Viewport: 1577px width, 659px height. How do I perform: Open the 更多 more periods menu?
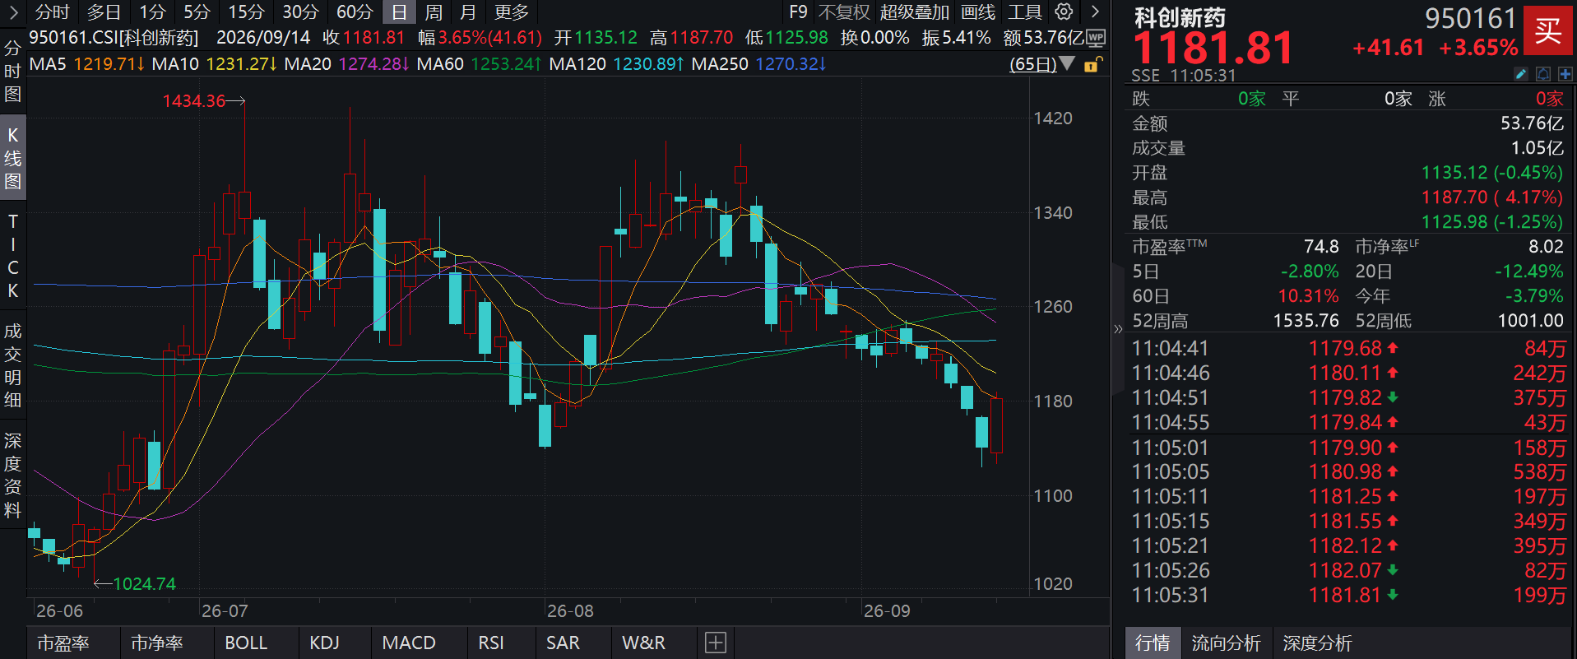(x=512, y=12)
